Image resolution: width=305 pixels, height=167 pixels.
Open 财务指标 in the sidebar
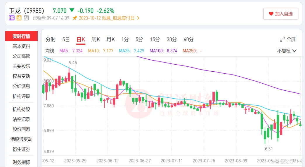(21, 162)
